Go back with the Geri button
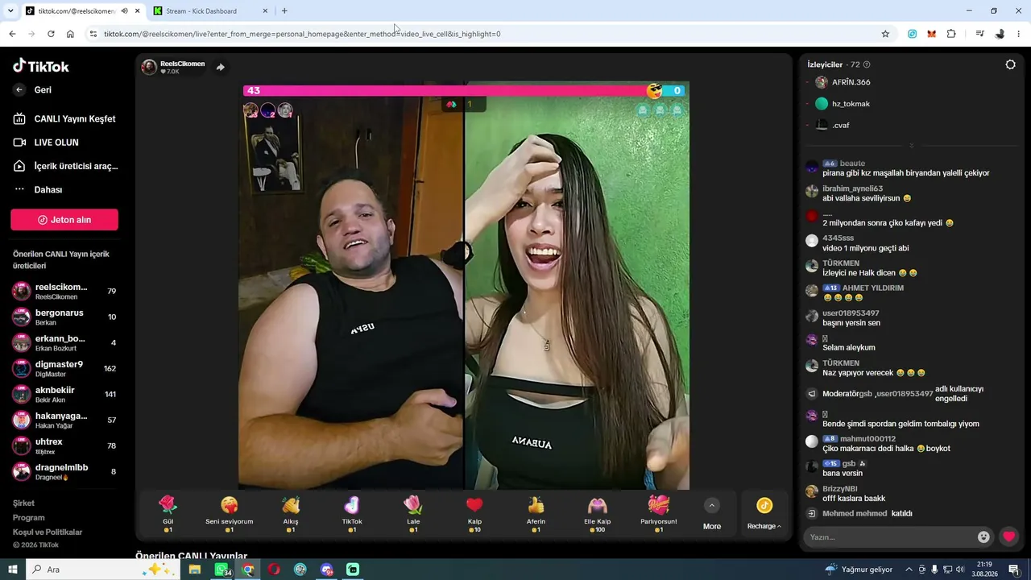The image size is (1031, 580). tap(33, 90)
